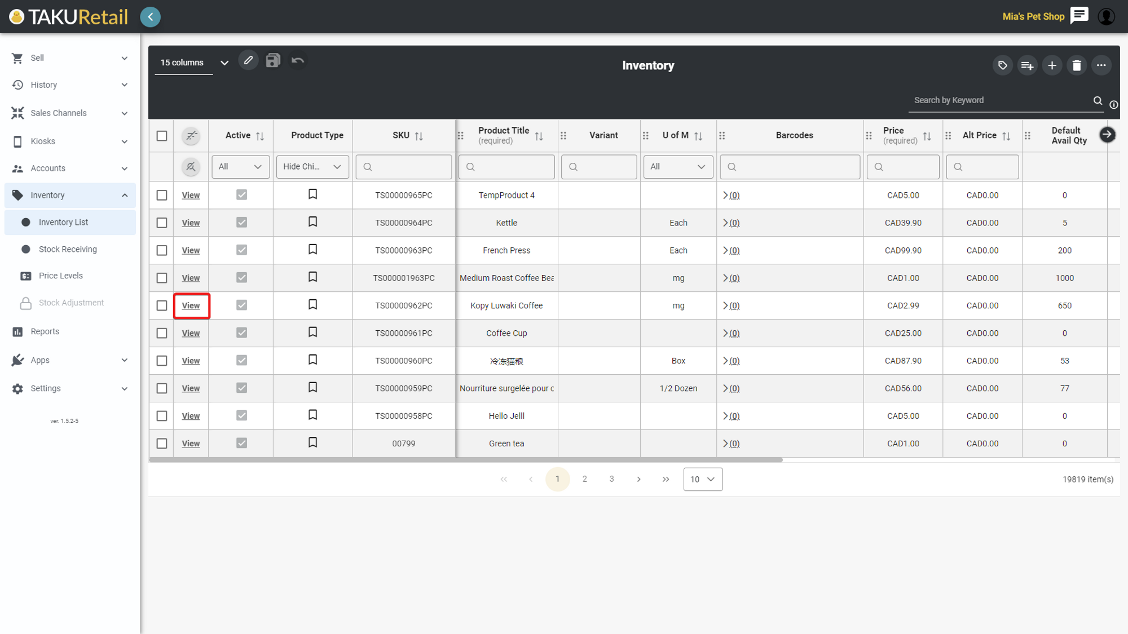This screenshot has width=1128, height=634.
Task: Open the three-dots more options menu
Action: click(x=1101, y=65)
